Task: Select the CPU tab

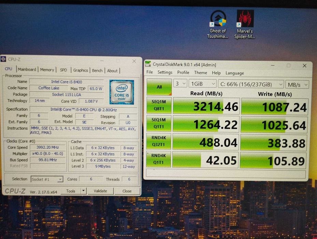Action: [9, 69]
